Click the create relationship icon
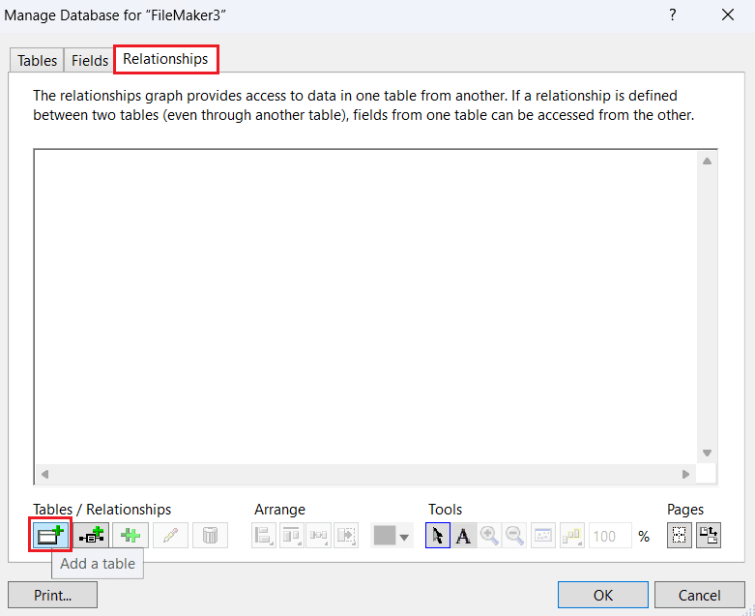 (92, 535)
